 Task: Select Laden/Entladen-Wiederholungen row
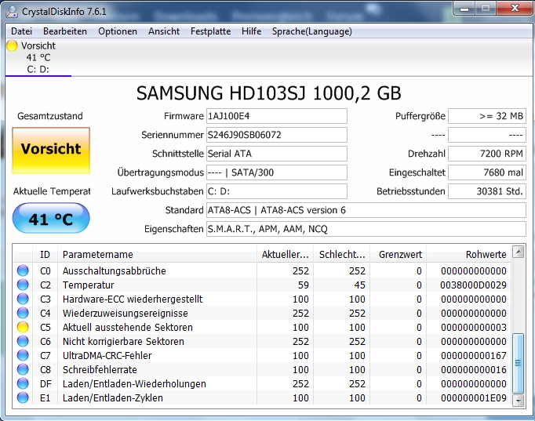[x=262, y=383]
